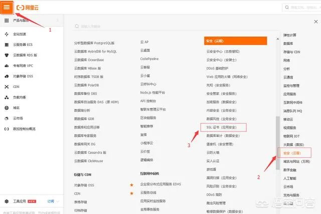Open 数据库审计 (数据安全) link

point(223,135)
